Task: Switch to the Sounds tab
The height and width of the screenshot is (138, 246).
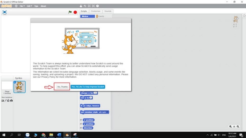Action: pyautogui.click(x=108, y=11)
